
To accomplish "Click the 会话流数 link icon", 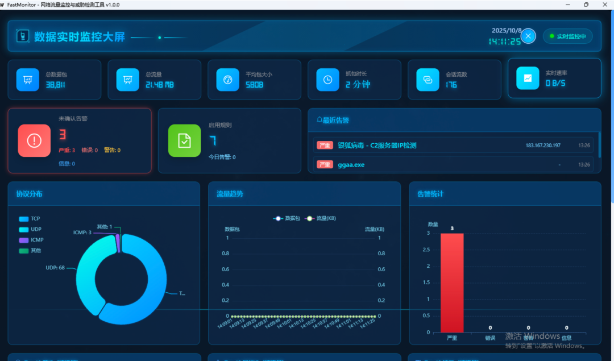I will [x=428, y=80].
